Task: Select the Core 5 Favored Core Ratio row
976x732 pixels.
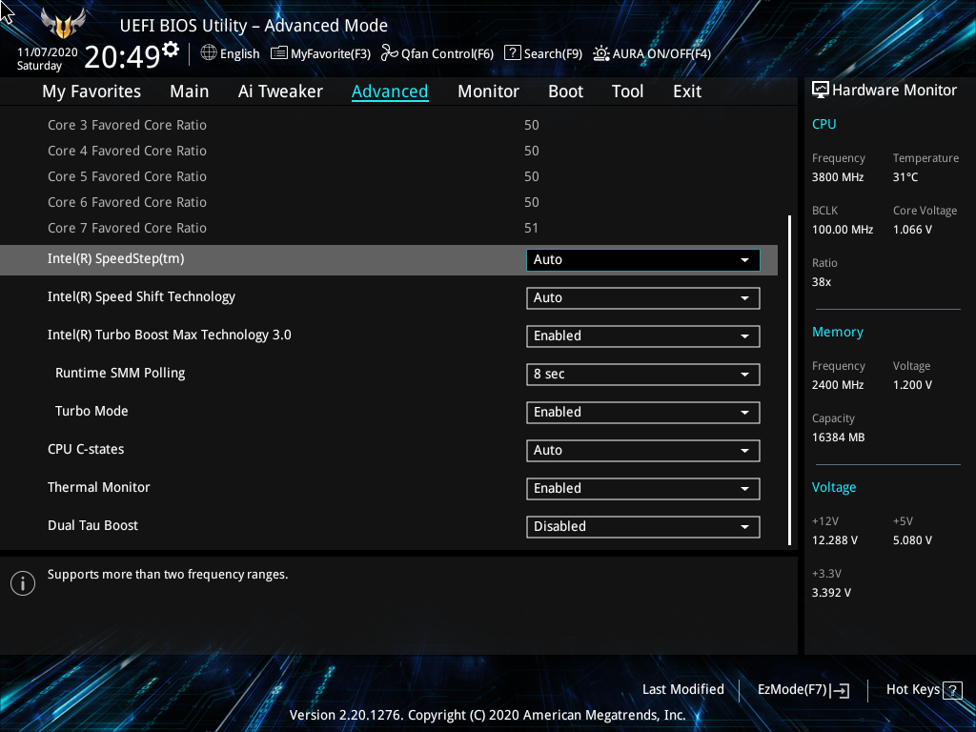Action: point(389,176)
